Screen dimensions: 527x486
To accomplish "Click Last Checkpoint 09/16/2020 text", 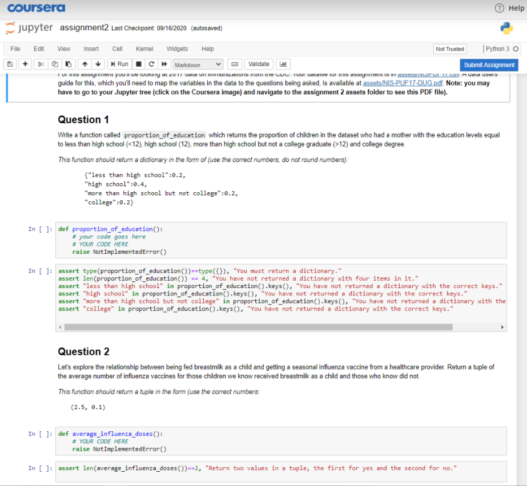I will click(149, 28).
